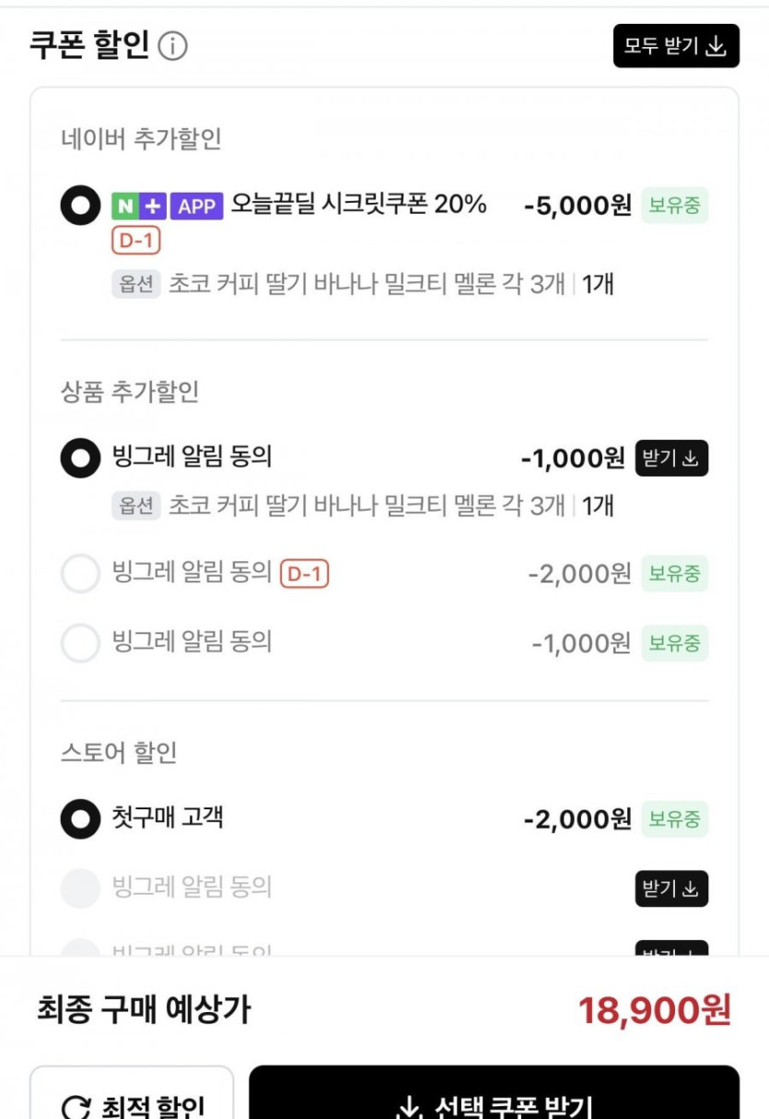Click the coupon discount info icon
The width and height of the screenshot is (769, 1119).
tap(172, 46)
